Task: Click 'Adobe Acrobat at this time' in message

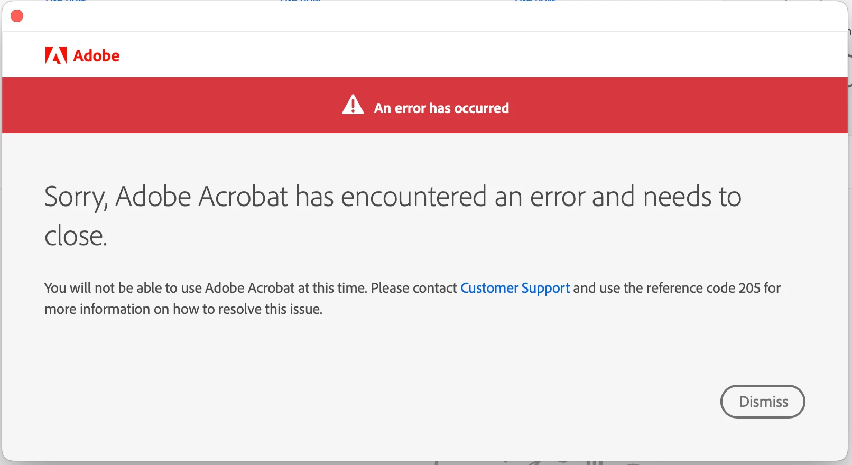Action: (x=285, y=288)
